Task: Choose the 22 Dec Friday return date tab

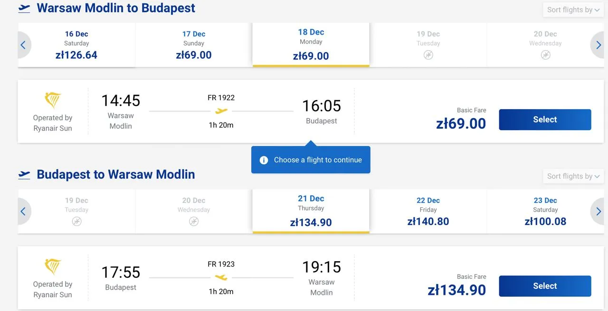Action: [428, 211]
